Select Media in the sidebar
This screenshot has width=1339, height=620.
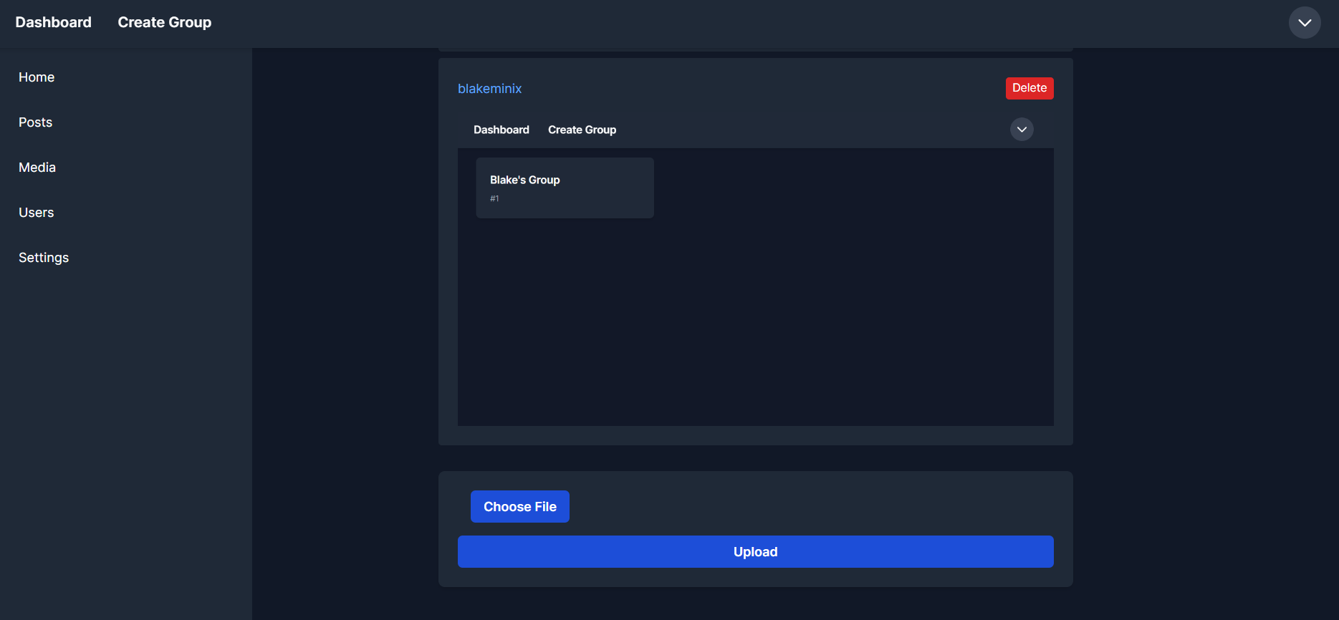(x=37, y=168)
